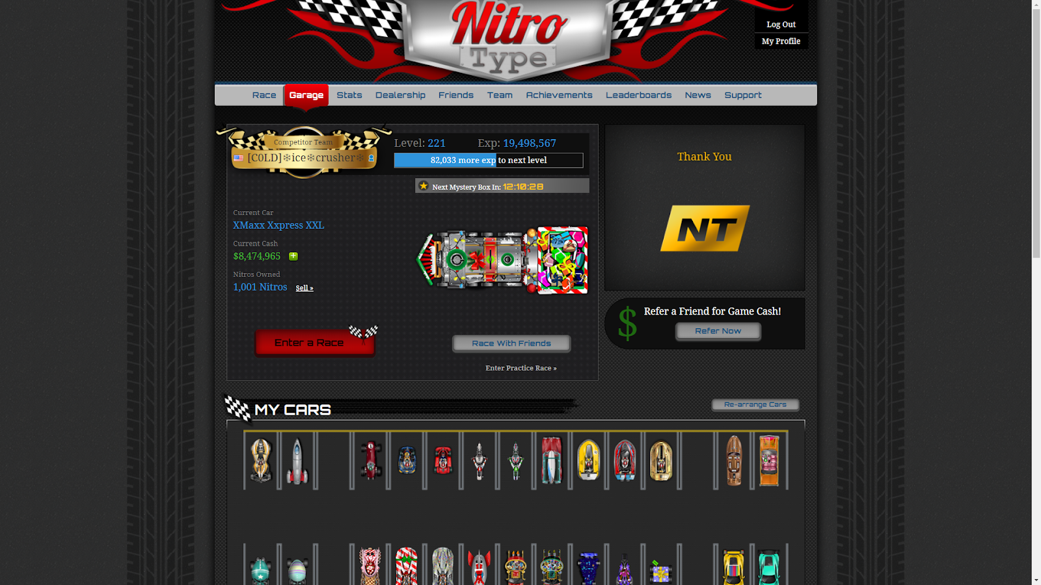The width and height of the screenshot is (1041, 585).
Task: Select the yellow sports car in bottom row
Action: [733, 567]
